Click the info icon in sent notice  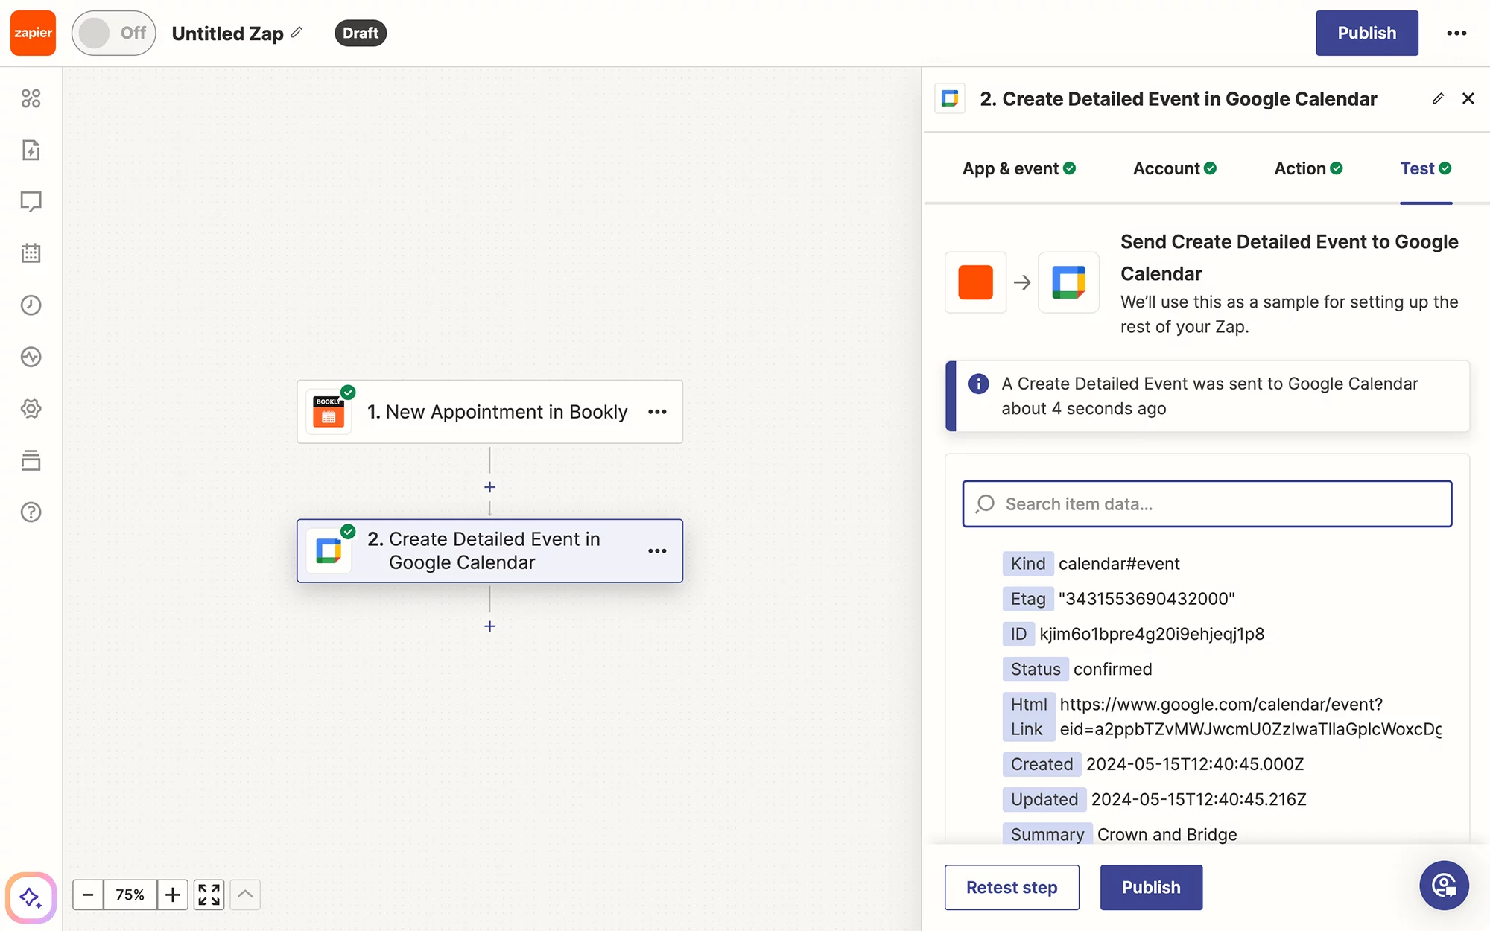tap(978, 384)
